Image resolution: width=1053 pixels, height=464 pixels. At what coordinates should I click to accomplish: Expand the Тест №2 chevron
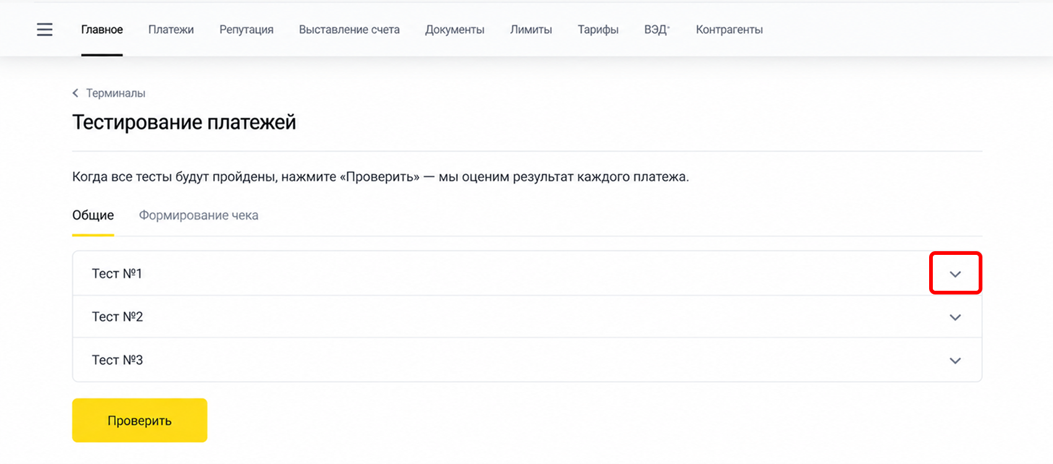coord(955,317)
